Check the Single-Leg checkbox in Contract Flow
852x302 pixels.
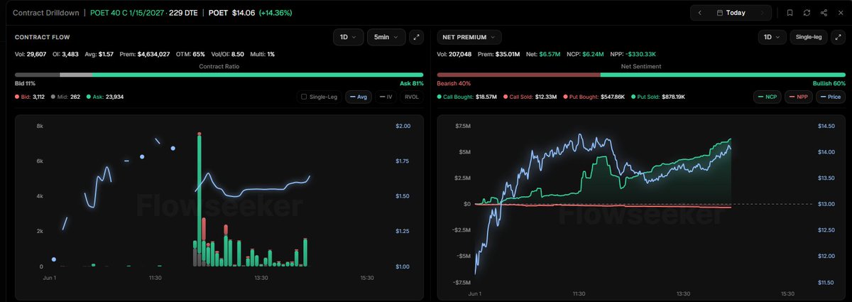click(x=304, y=97)
